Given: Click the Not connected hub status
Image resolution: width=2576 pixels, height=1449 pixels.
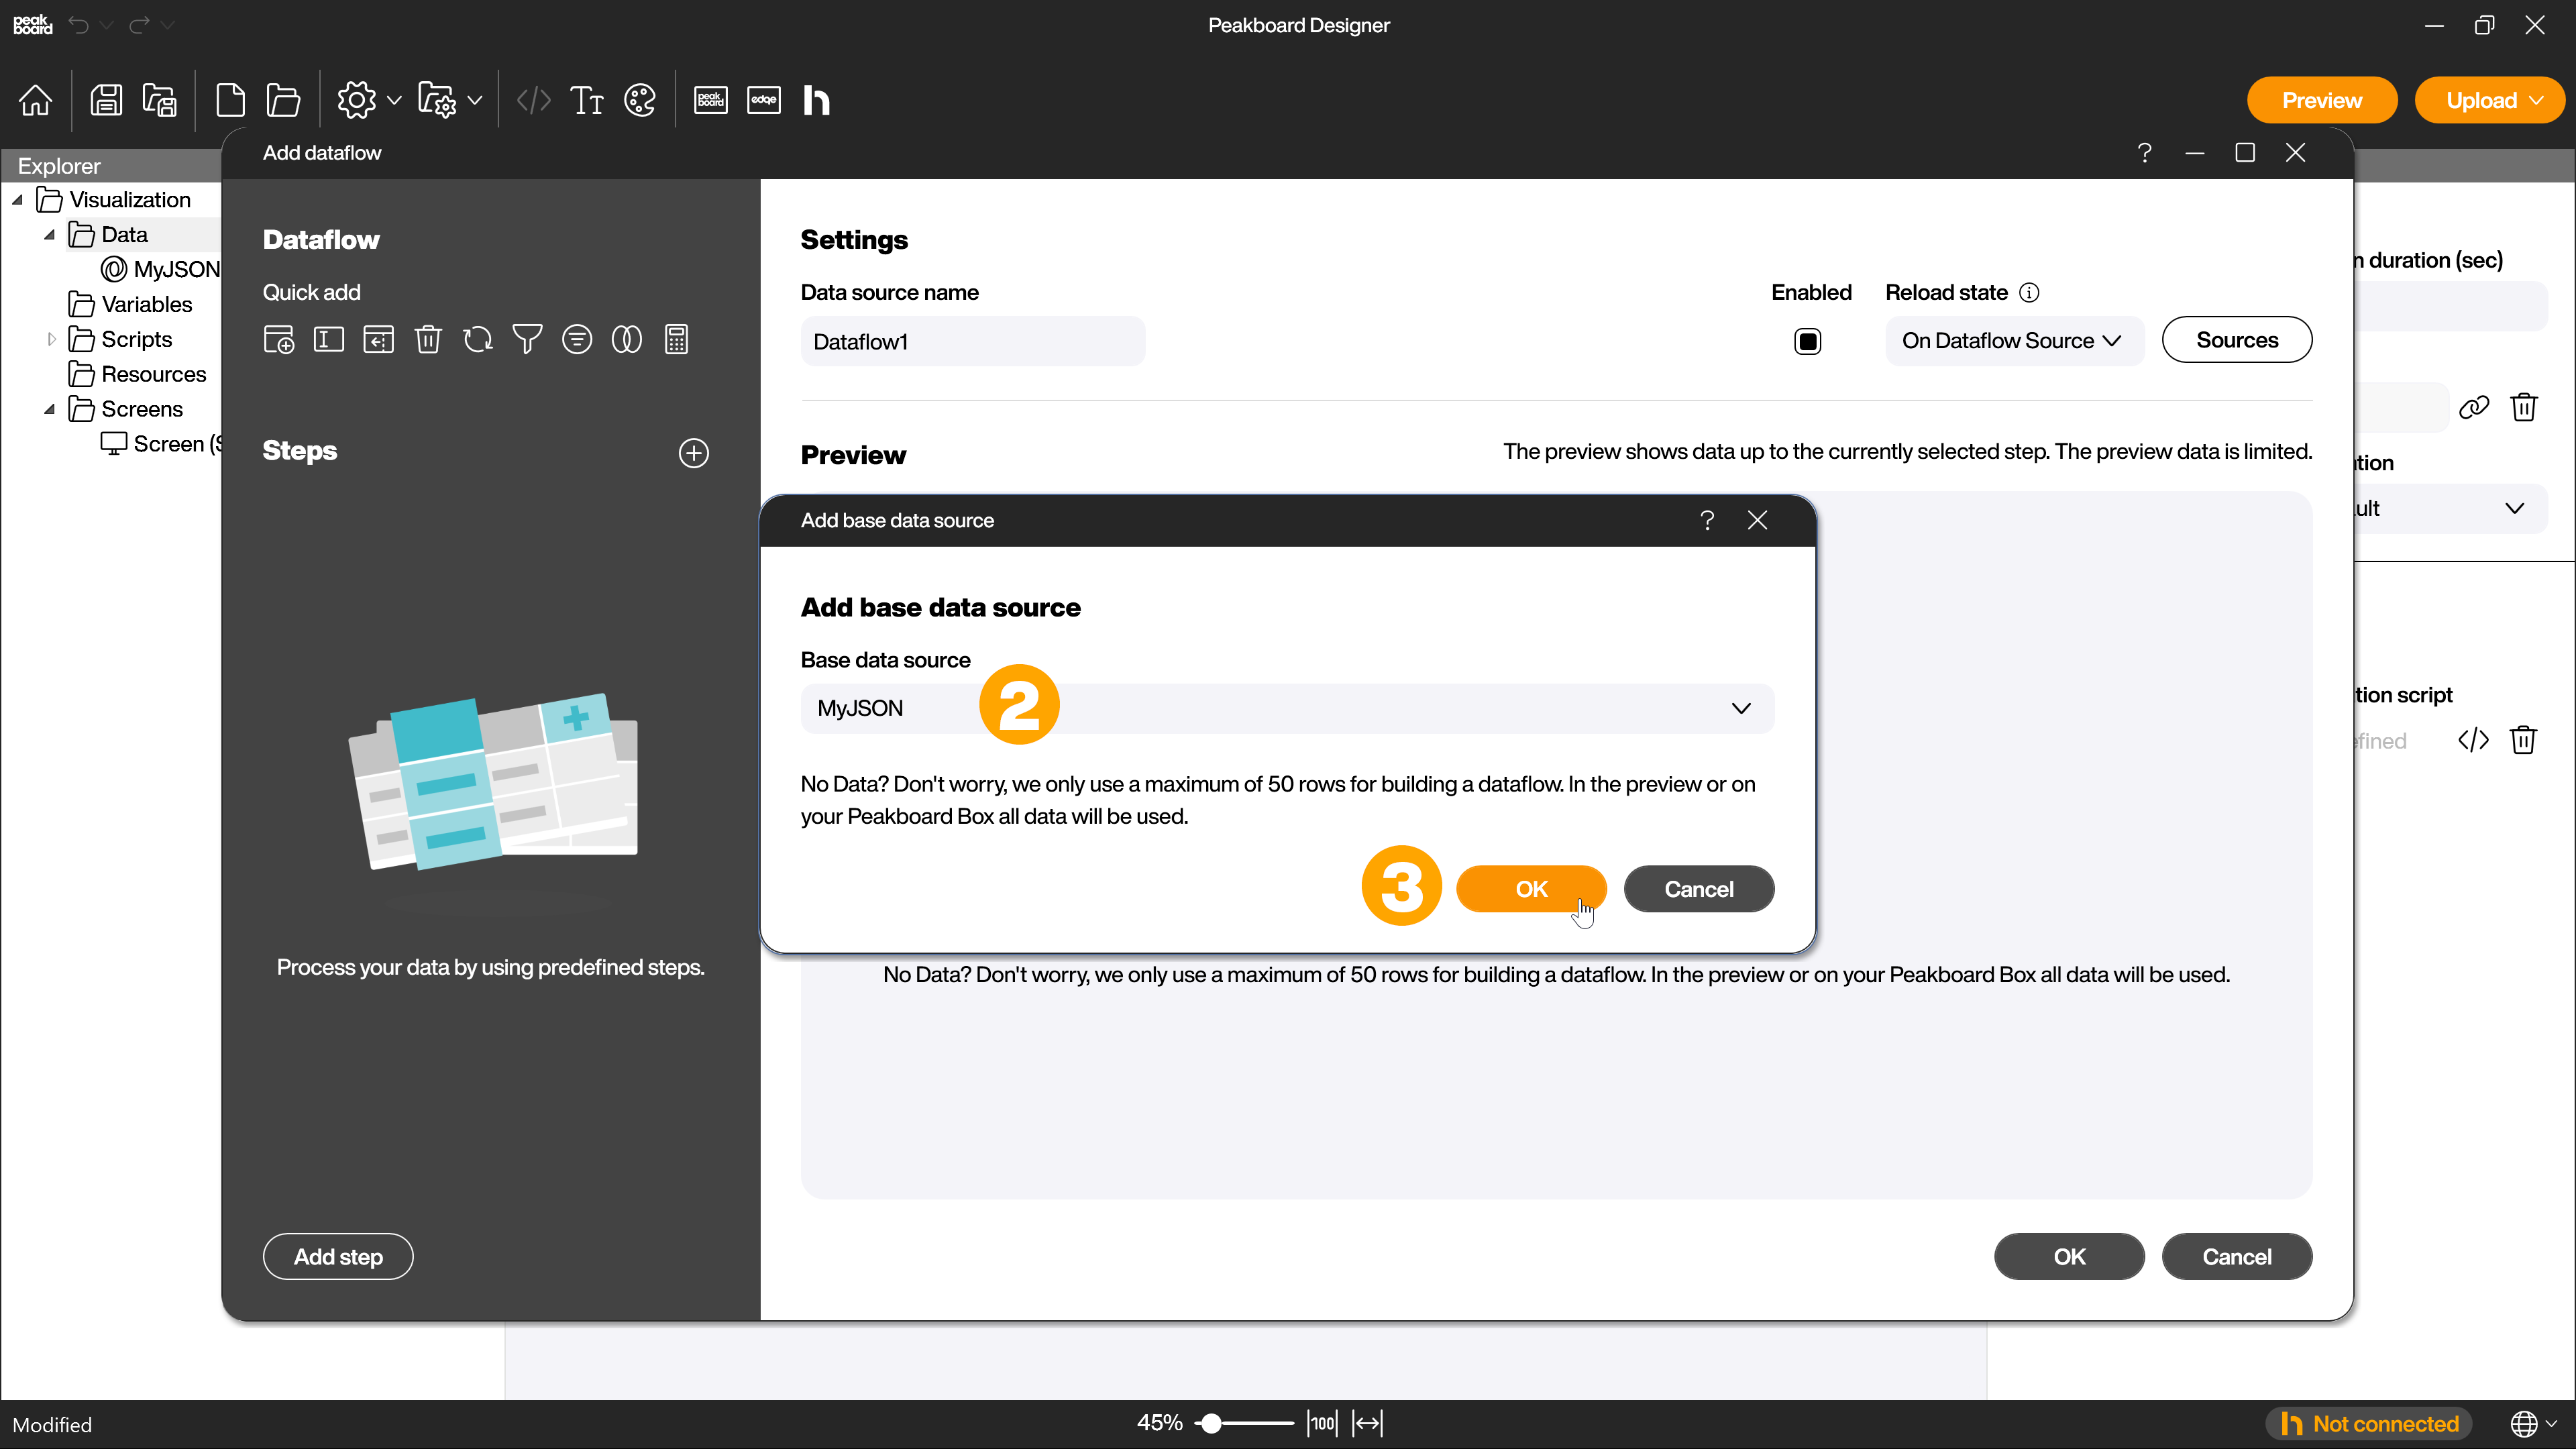Looking at the screenshot, I should [2368, 1423].
